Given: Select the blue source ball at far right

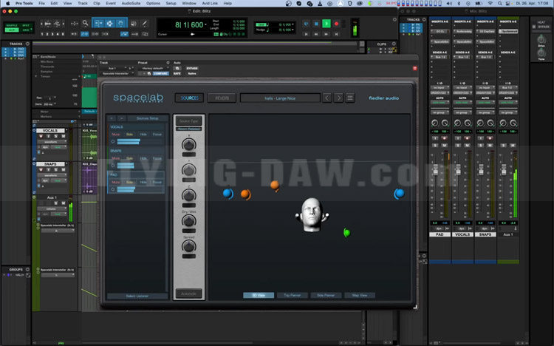Looking at the screenshot, I should (399, 194).
